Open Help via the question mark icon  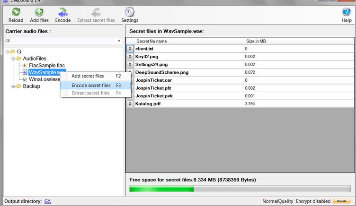347,12
